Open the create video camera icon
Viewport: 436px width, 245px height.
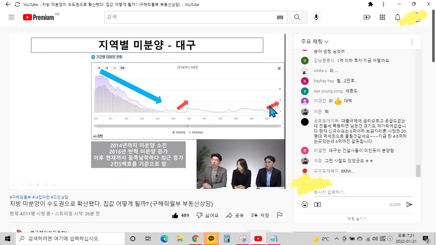tap(367, 17)
